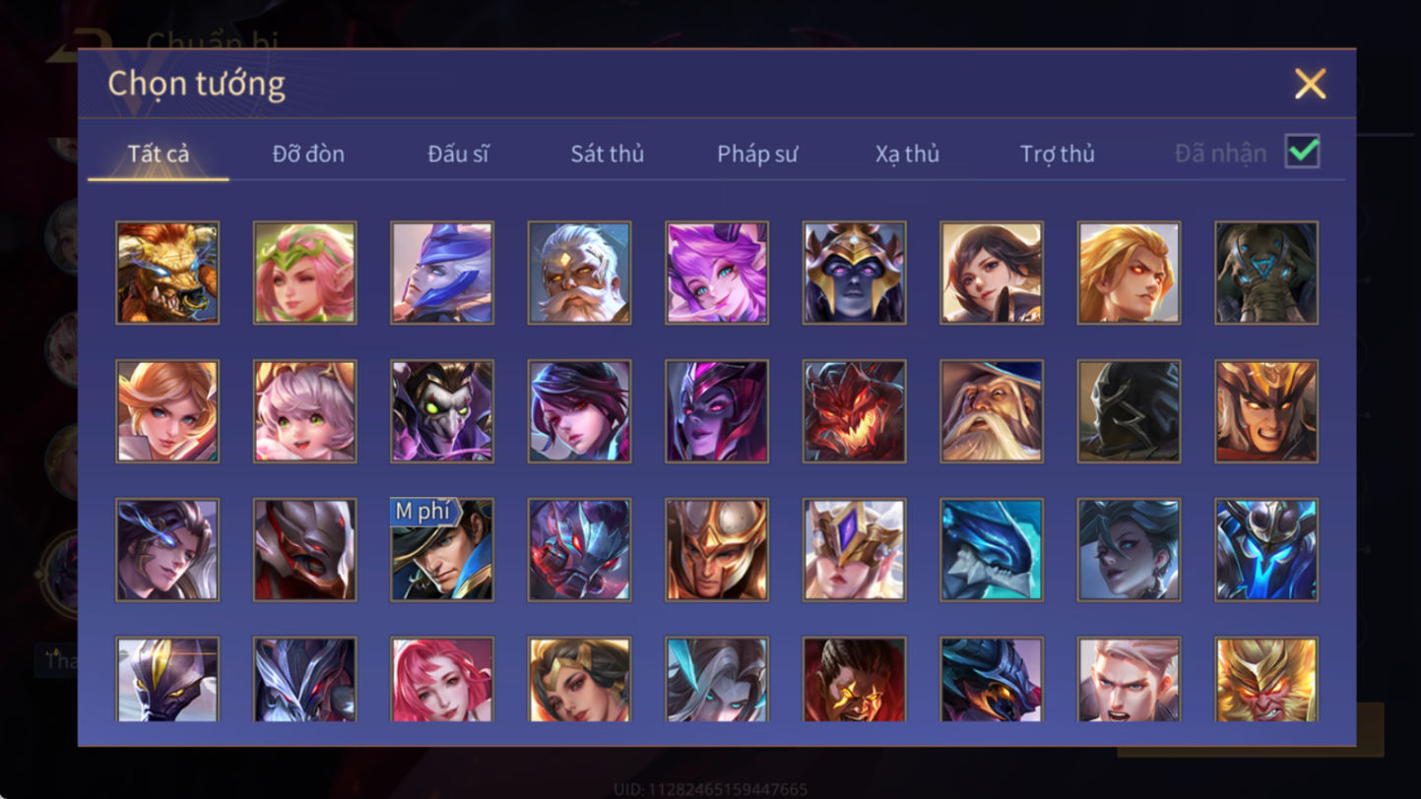The image size is (1421, 799).
Task: Show the "Xạ thủ" heroes tab
Action: [x=907, y=154]
